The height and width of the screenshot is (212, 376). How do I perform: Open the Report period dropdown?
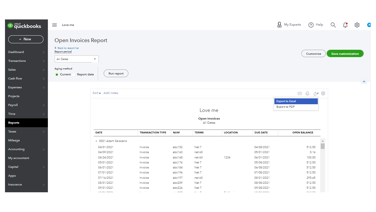pyautogui.click(x=76, y=59)
